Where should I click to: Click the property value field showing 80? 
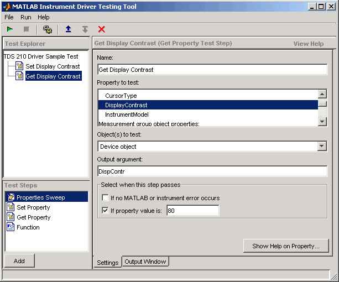[x=193, y=211]
